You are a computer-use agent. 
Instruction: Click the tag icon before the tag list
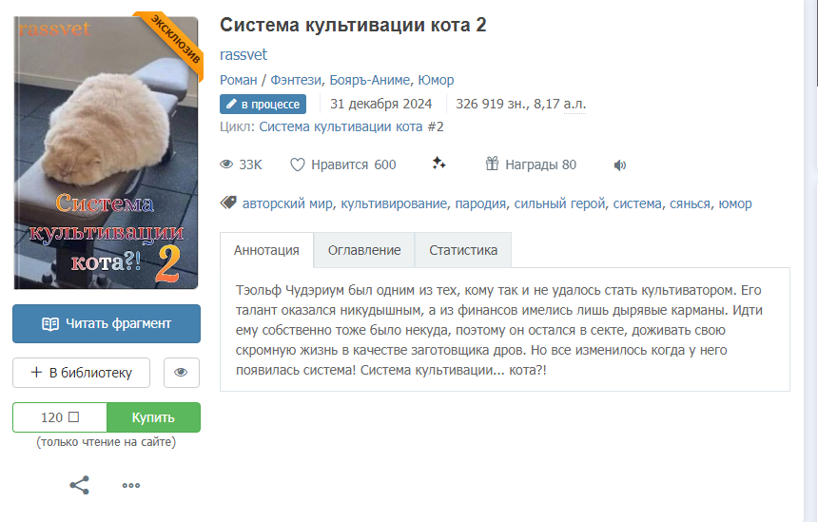(x=228, y=203)
